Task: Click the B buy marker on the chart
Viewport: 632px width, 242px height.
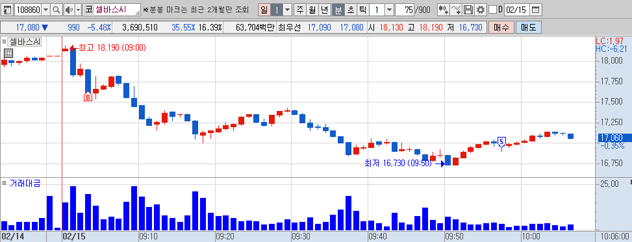Action: (88, 97)
